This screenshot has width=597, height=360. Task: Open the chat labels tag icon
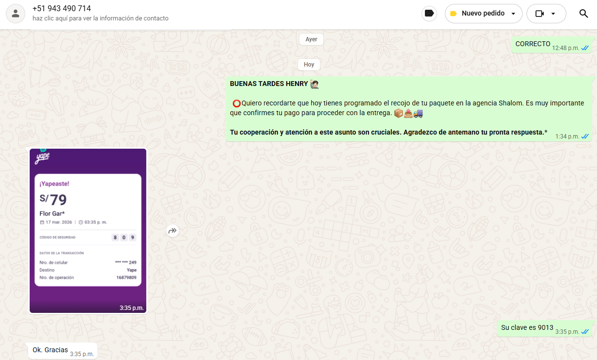(429, 14)
